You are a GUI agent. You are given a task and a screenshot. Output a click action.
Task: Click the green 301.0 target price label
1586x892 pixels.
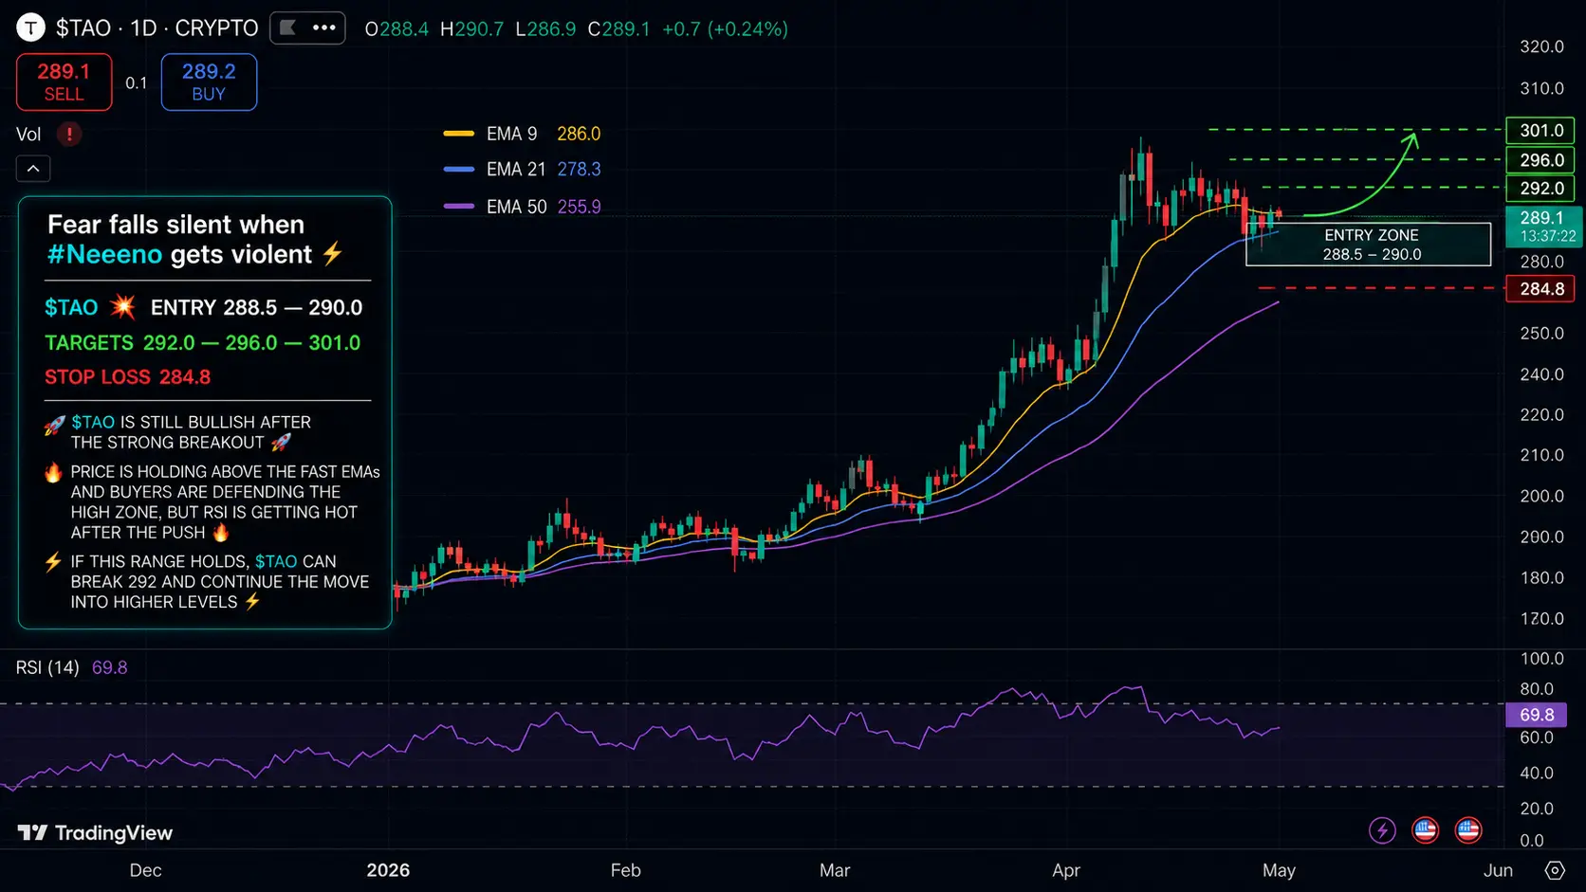[x=1540, y=131]
